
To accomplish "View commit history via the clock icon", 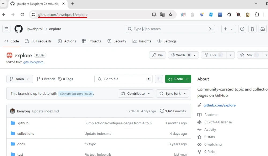I will pyautogui.click(x=162, y=111).
